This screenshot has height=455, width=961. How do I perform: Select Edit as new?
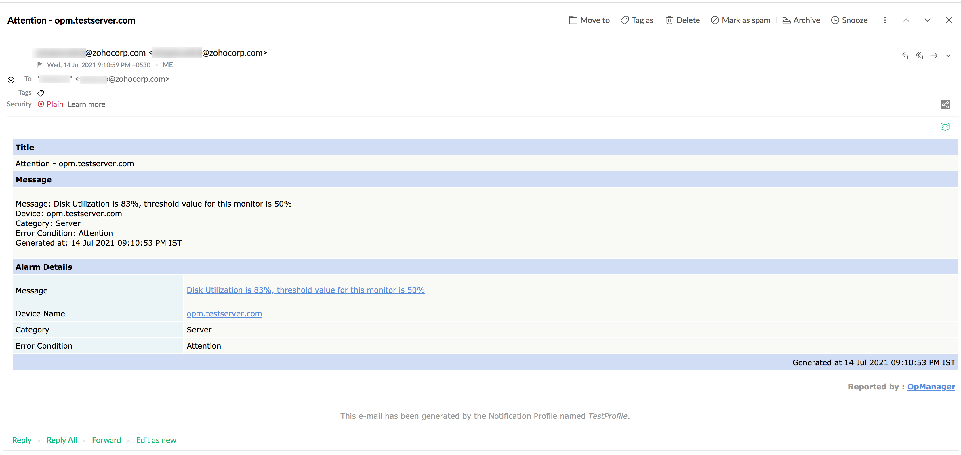156,440
